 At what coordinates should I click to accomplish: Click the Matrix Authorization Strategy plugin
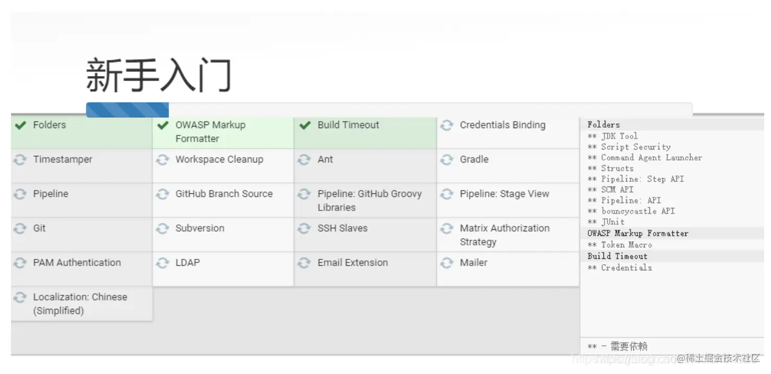(x=504, y=235)
